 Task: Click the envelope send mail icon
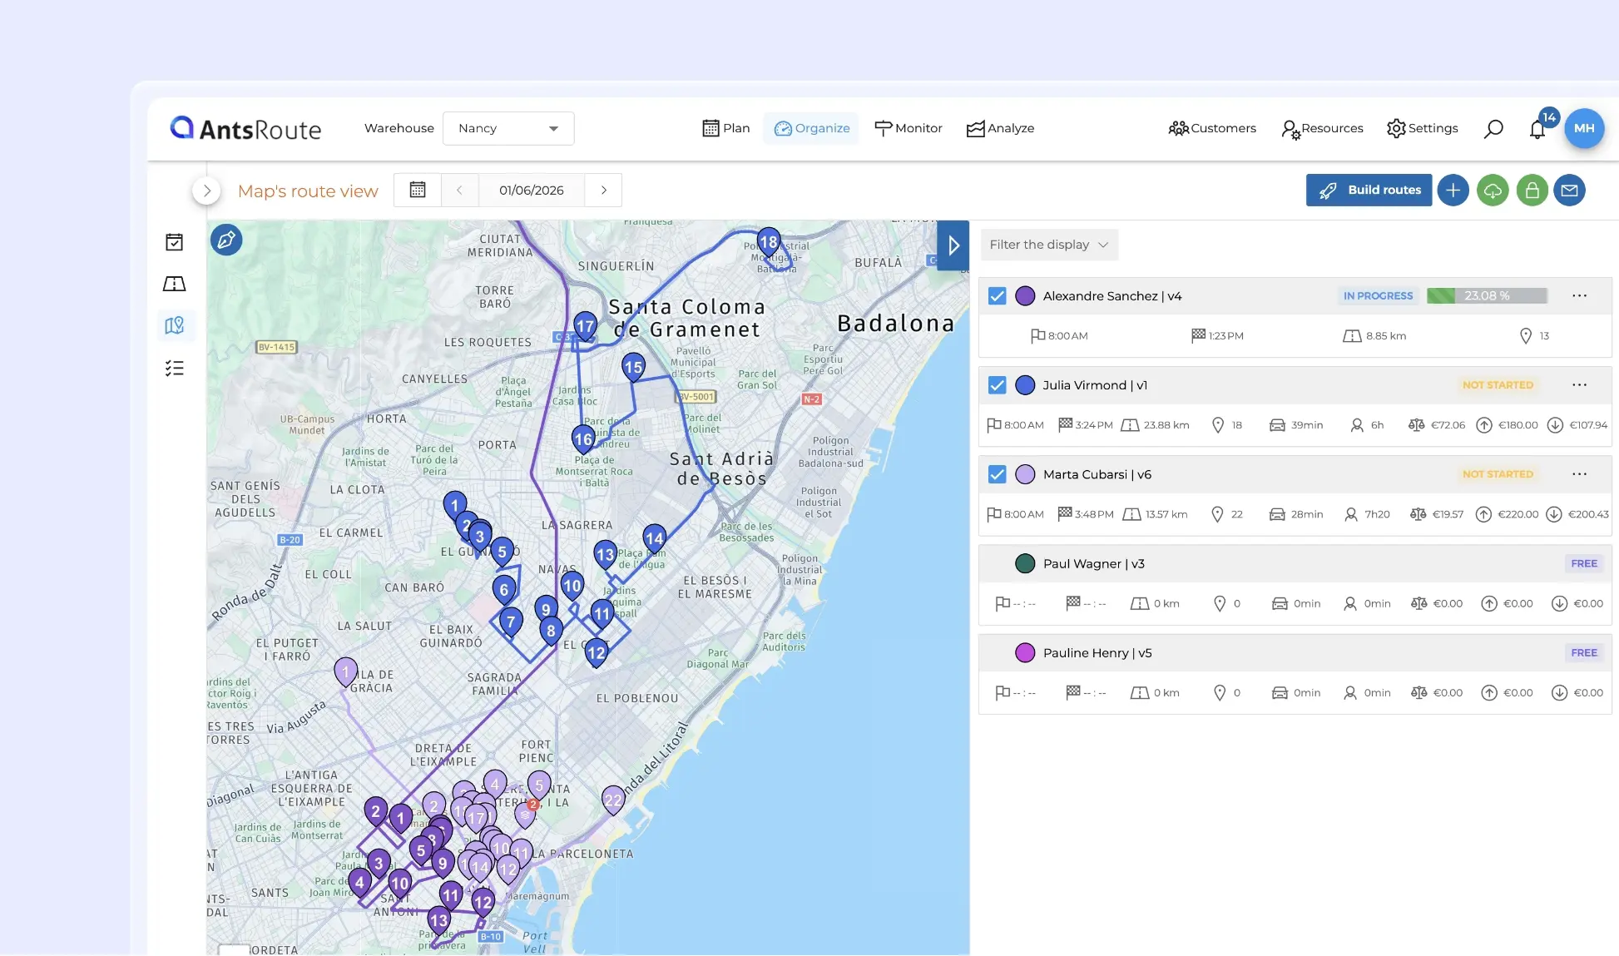click(1569, 190)
